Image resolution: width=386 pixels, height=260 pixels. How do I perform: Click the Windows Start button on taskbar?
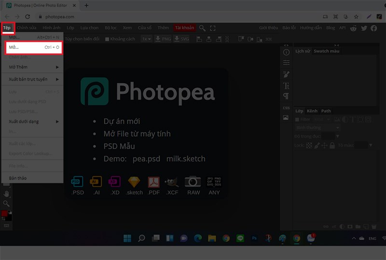click(x=127, y=238)
